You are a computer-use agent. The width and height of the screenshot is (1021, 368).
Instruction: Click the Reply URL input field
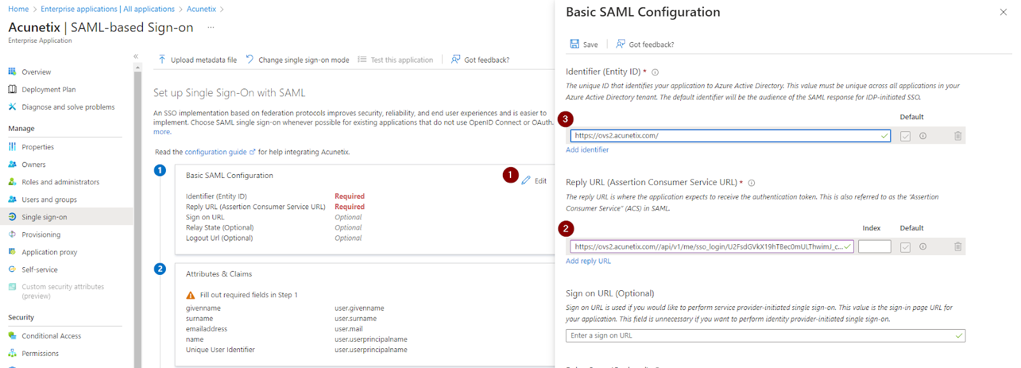coord(712,247)
